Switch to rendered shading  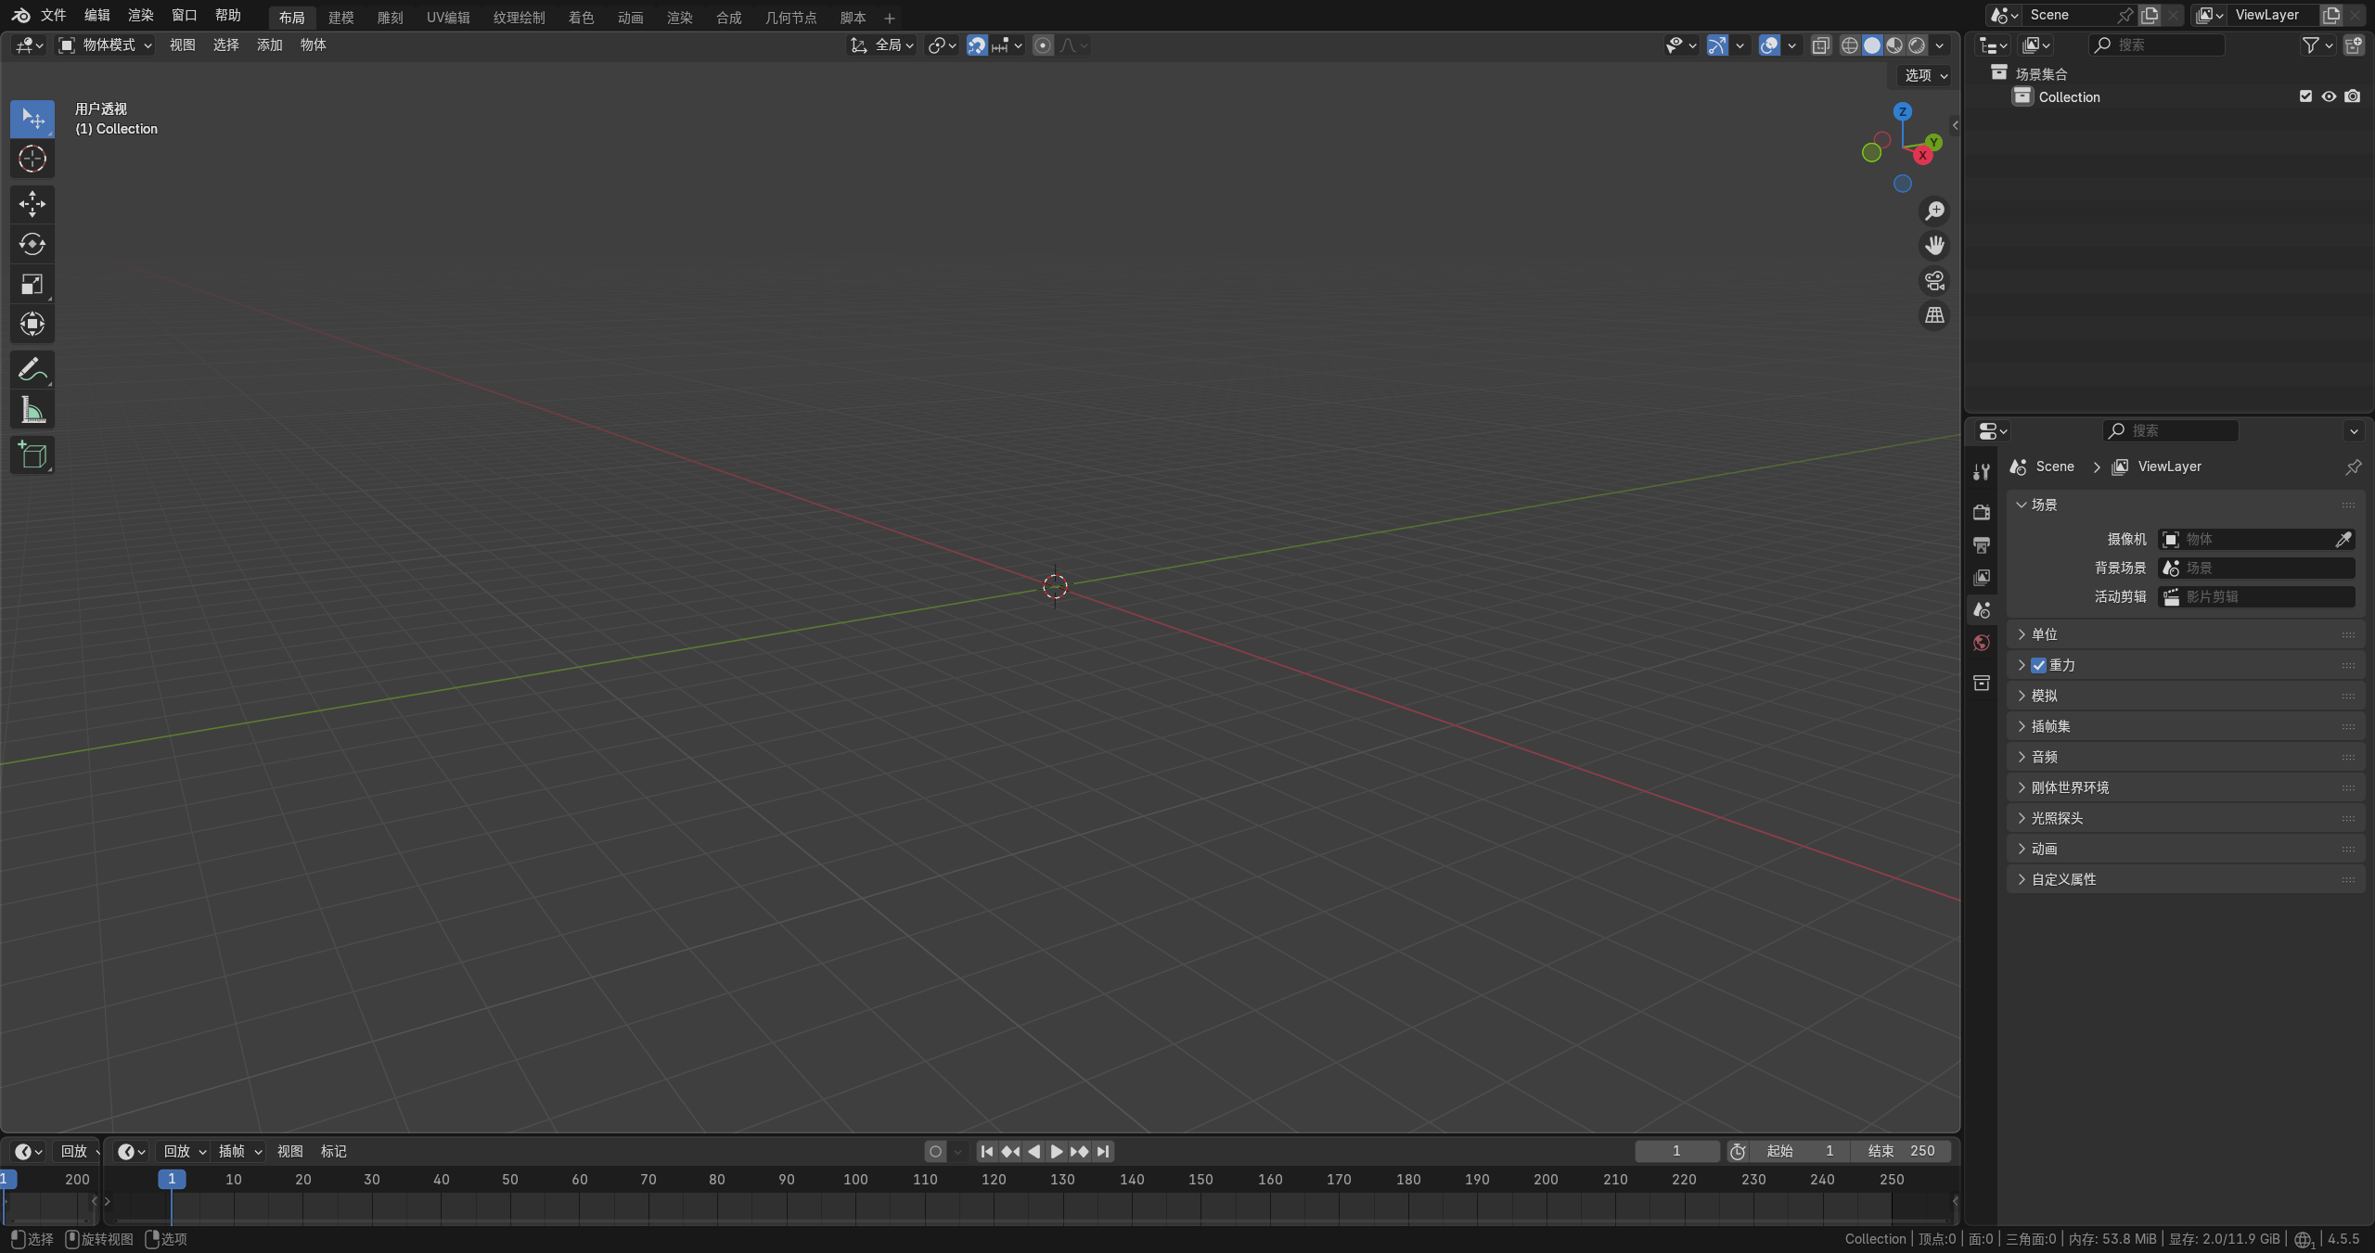pos(1917,45)
